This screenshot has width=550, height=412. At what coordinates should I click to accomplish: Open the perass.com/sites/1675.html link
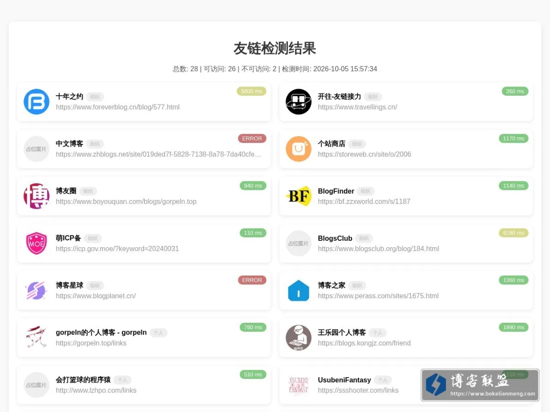(378, 296)
